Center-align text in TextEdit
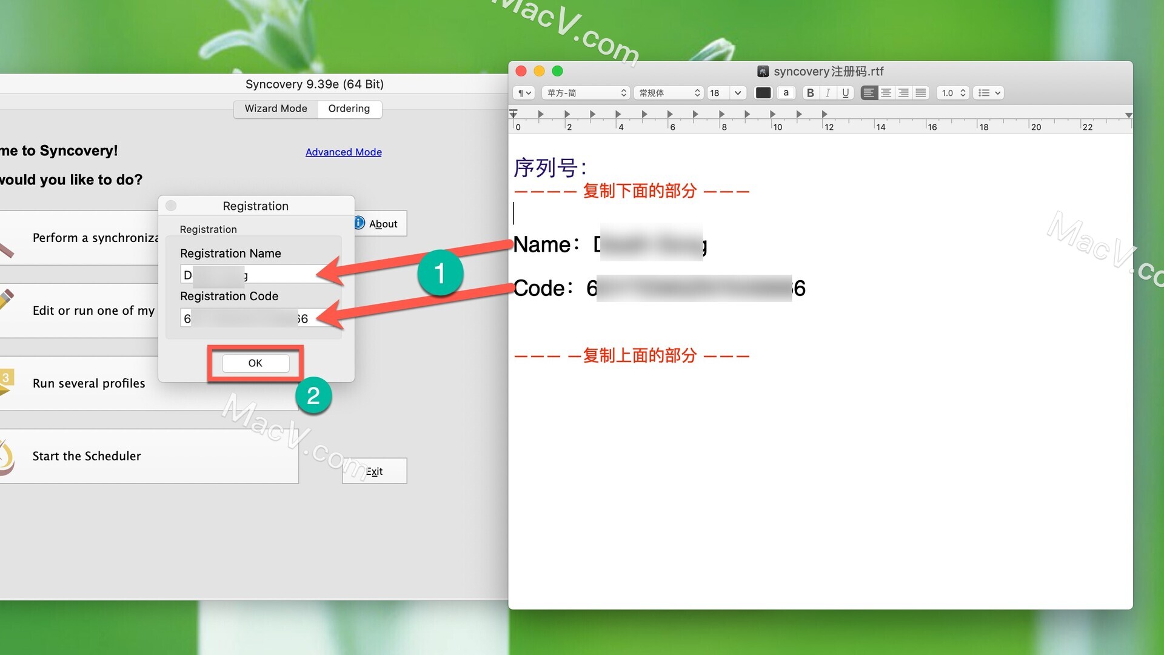The width and height of the screenshot is (1164, 655). 886,93
